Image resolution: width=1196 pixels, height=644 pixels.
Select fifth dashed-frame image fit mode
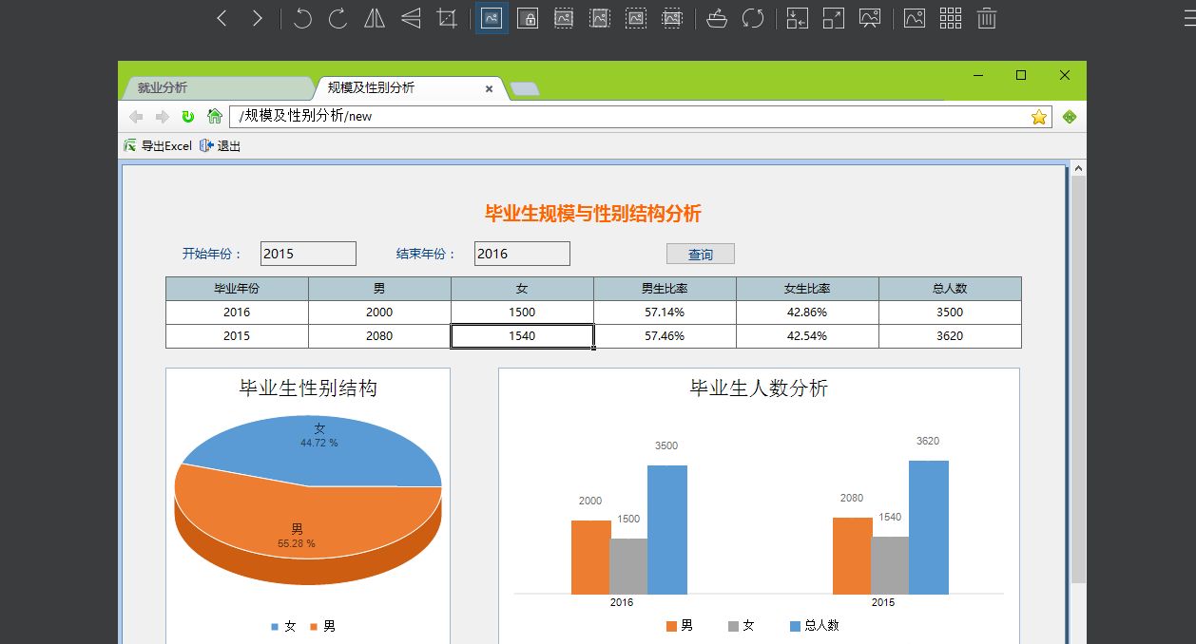[636, 18]
